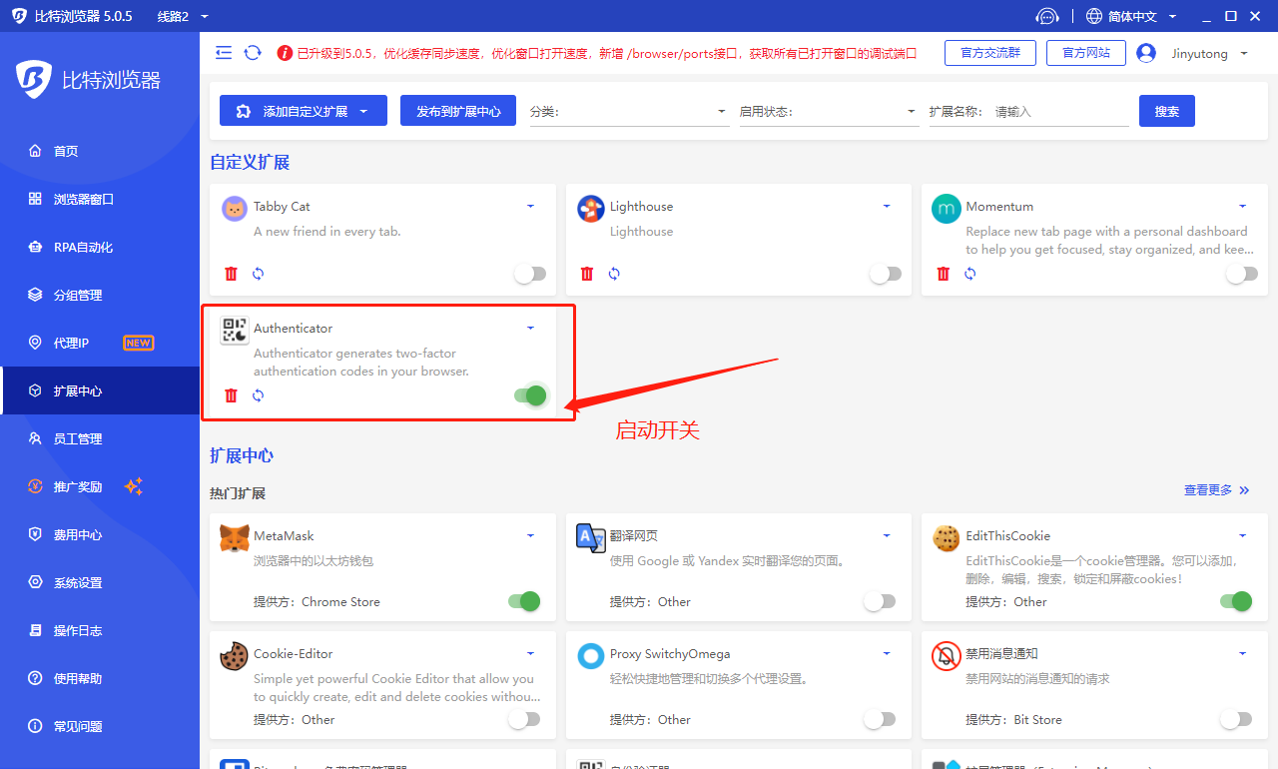The height and width of the screenshot is (769, 1278).
Task: Enable the Tabby Cat extension toggle
Action: pyautogui.click(x=529, y=274)
